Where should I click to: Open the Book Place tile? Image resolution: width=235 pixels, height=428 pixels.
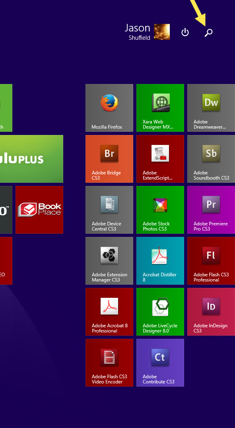click(39, 210)
